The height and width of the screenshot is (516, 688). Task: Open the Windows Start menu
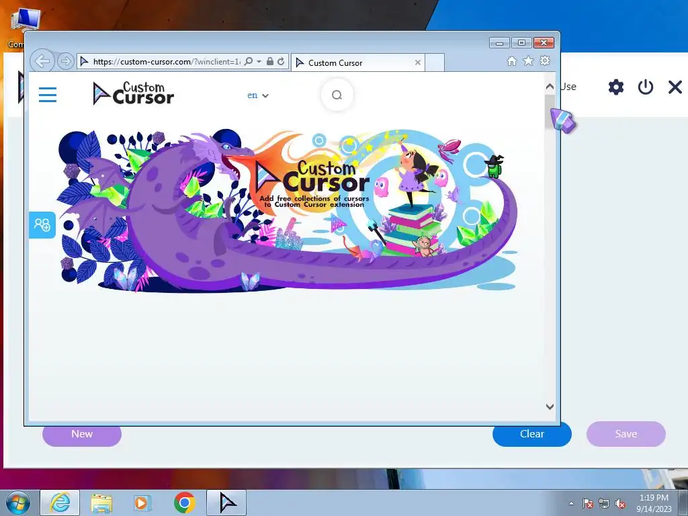pyautogui.click(x=17, y=503)
